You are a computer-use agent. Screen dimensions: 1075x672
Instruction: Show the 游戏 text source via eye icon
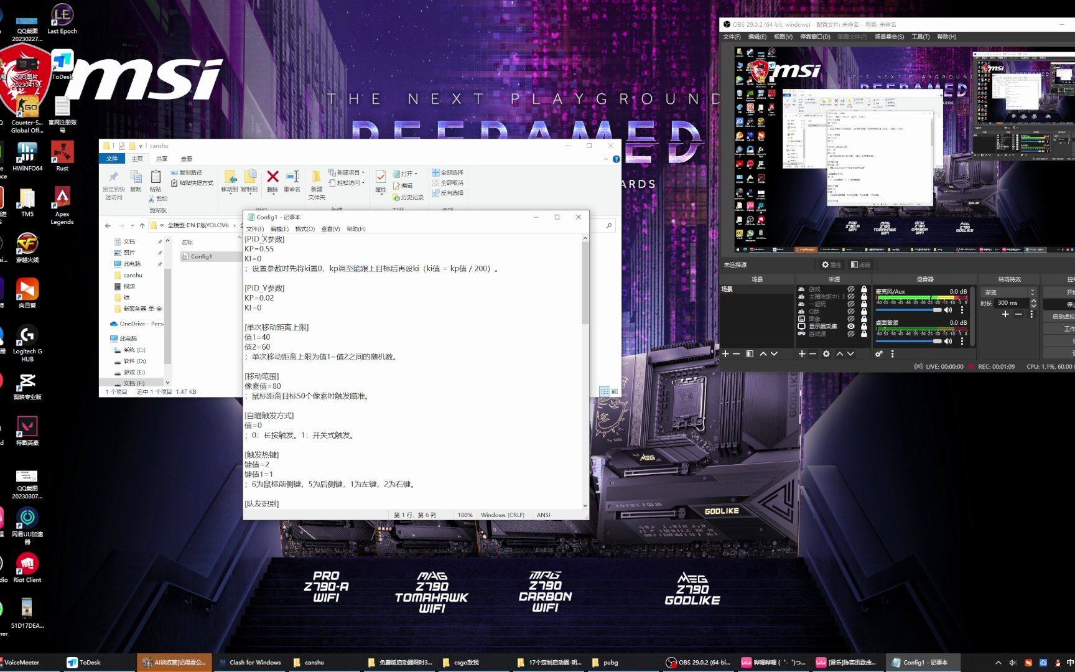coord(851,289)
